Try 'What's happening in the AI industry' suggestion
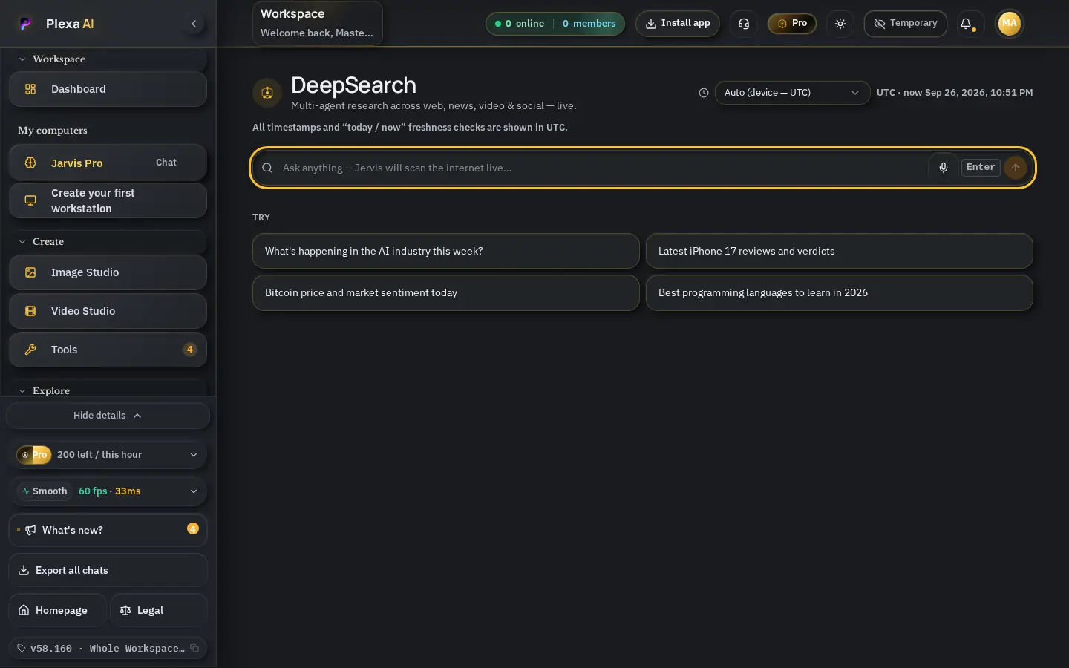1069x668 pixels. (445, 251)
